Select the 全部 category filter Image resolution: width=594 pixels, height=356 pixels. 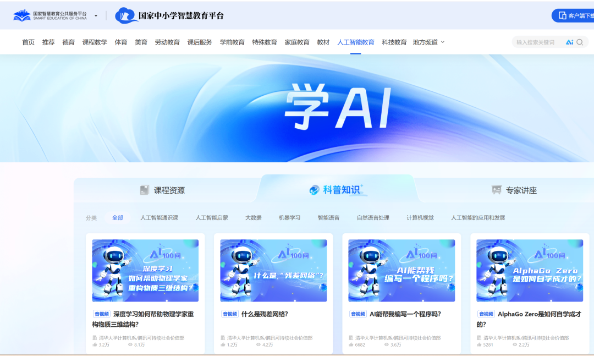click(x=118, y=218)
